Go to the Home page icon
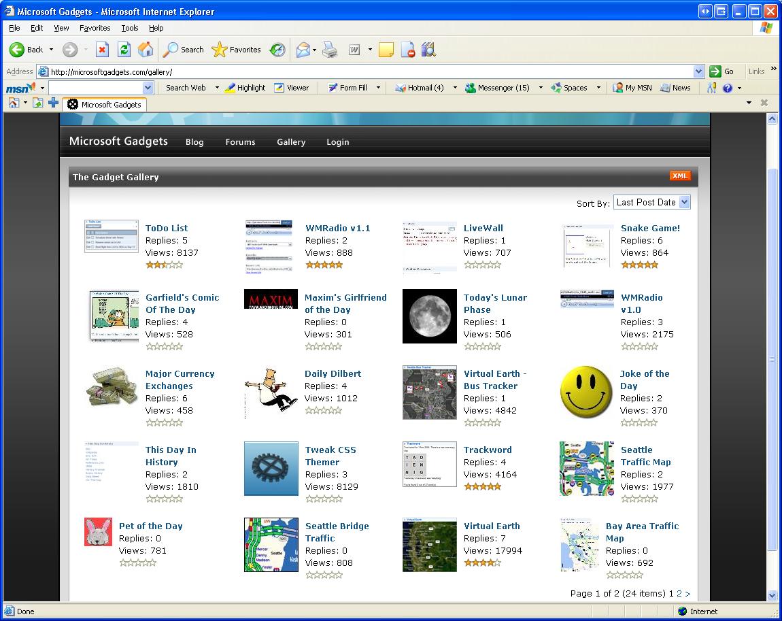This screenshot has height=621, width=782. point(146,50)
